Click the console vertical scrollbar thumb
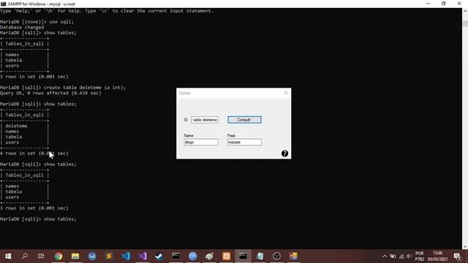The image size is (468, 263). (x=465, y=23)
